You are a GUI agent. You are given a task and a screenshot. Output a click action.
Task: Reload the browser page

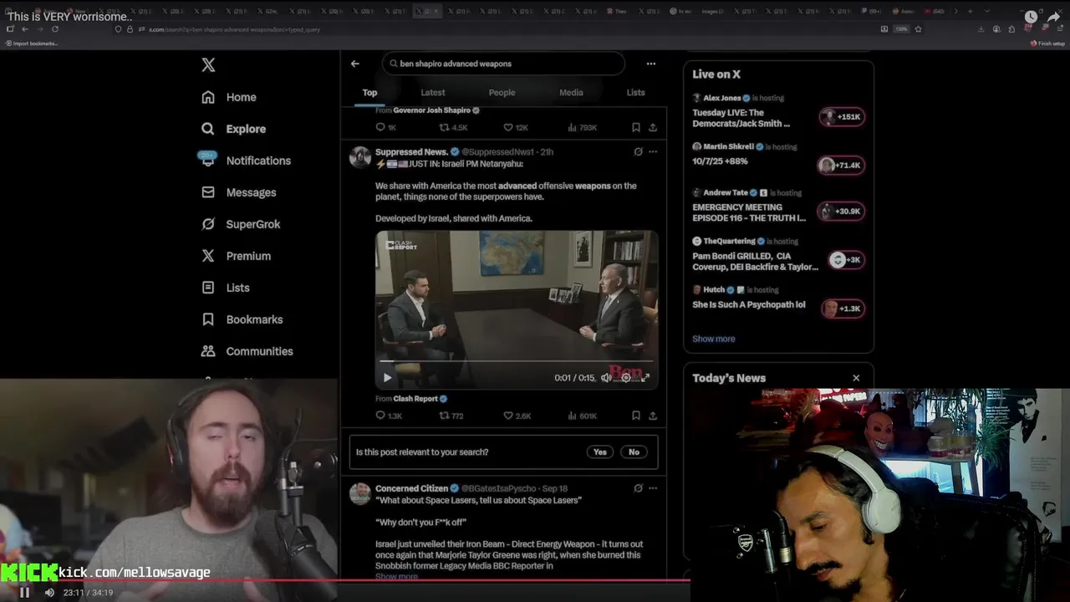[x=55, y=29]
